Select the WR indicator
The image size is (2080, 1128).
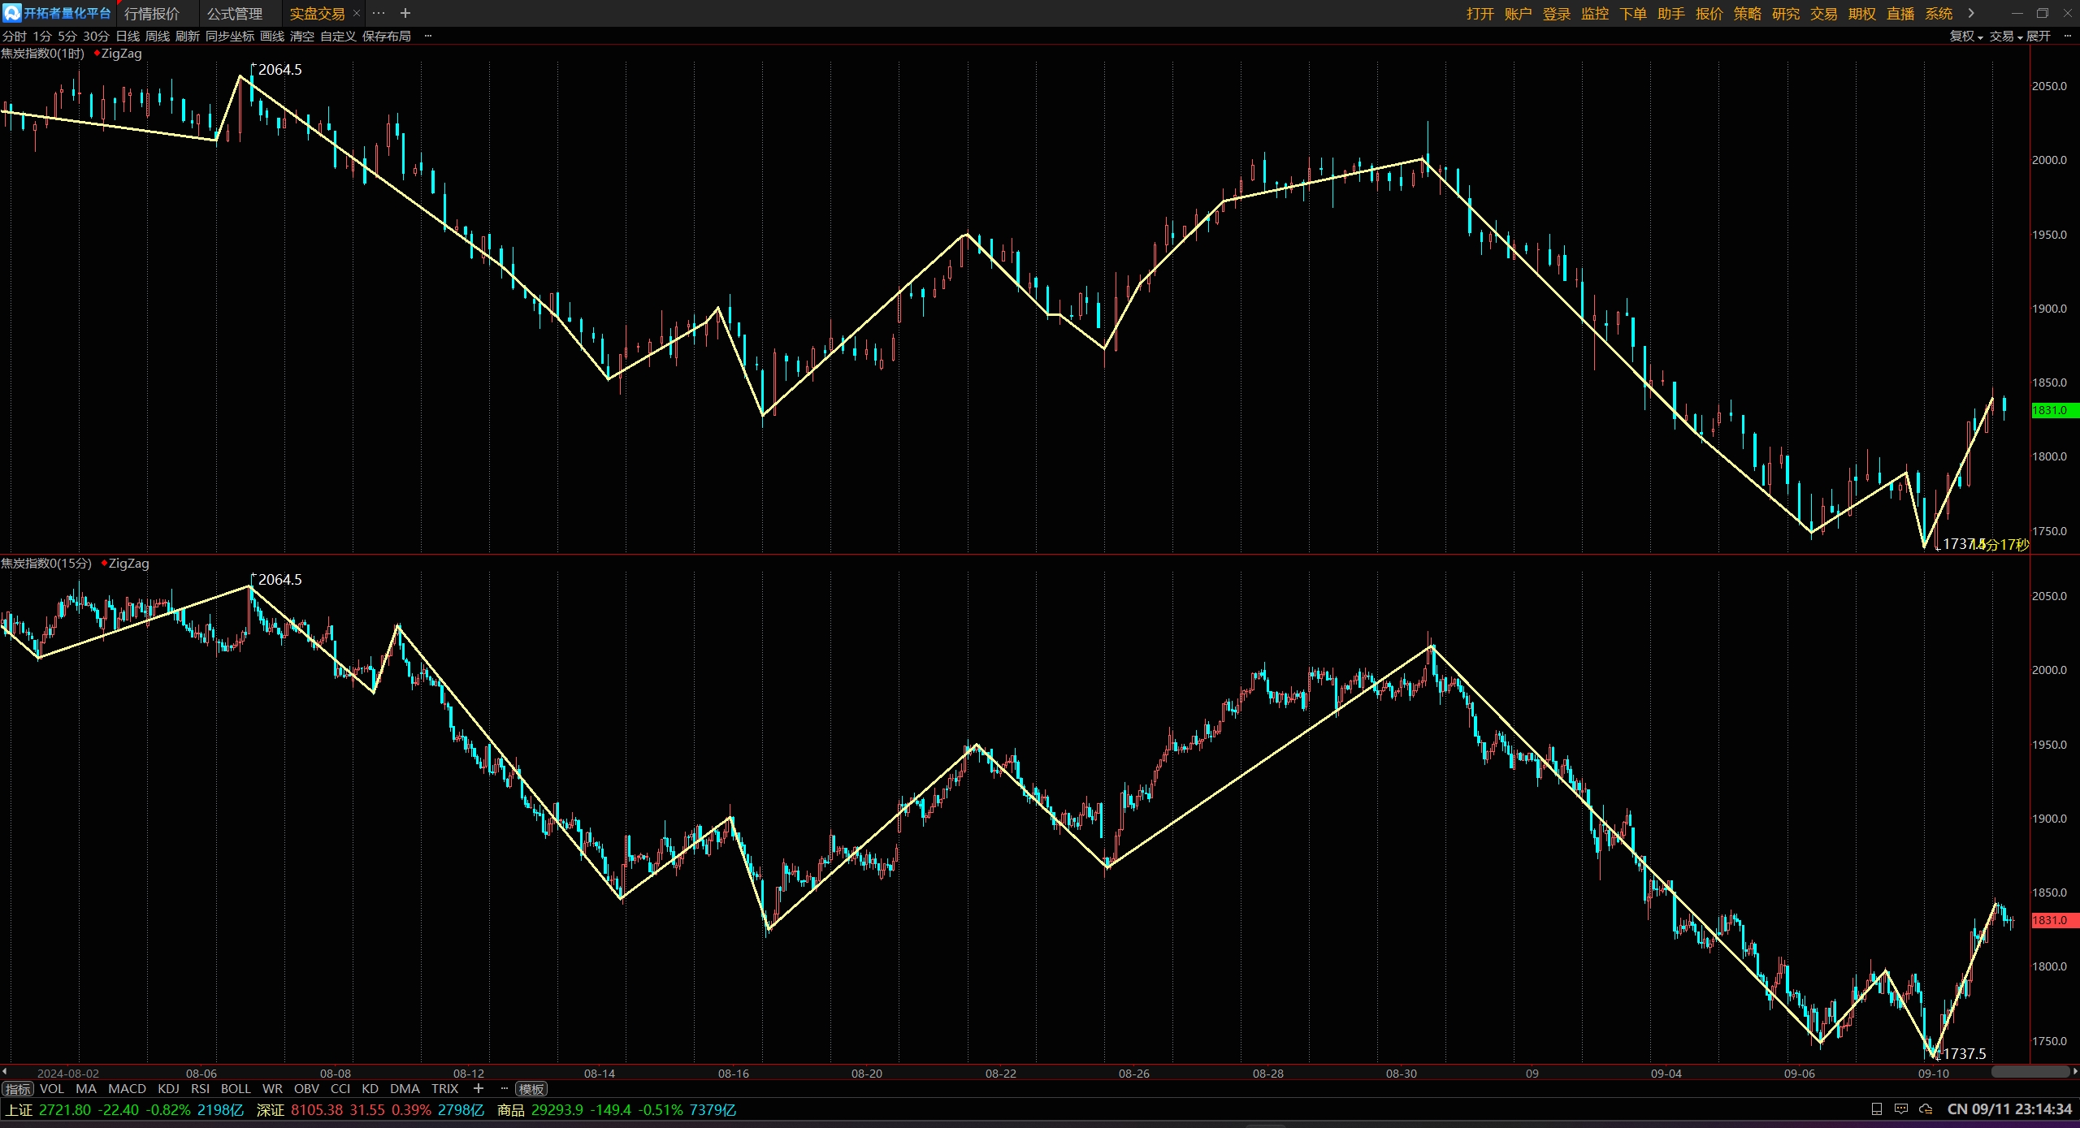tap(272, 1088)
